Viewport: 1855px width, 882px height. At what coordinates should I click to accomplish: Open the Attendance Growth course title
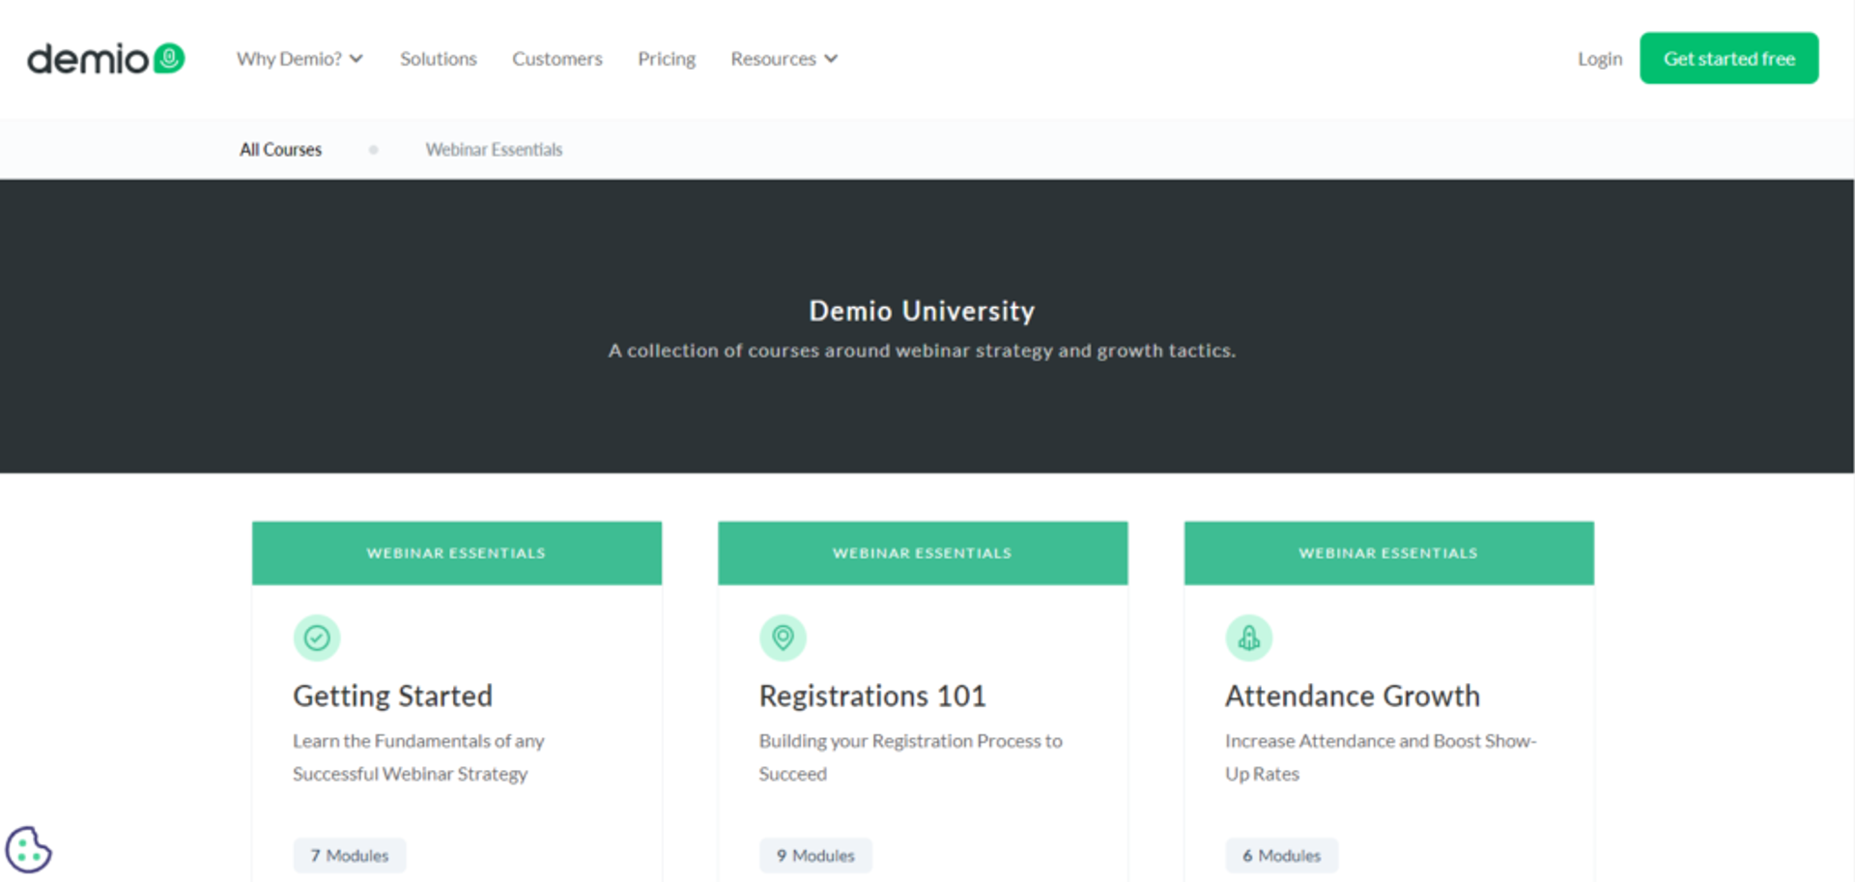(1353, 696)
